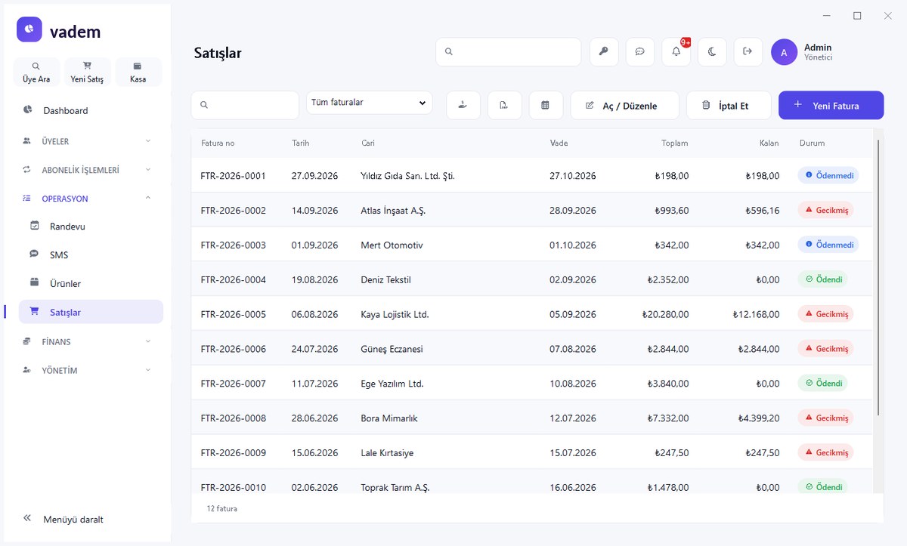This screenshot has width=907, height=546.
Task: Open the chat messages speech-bubble icon
Action: 640,51
